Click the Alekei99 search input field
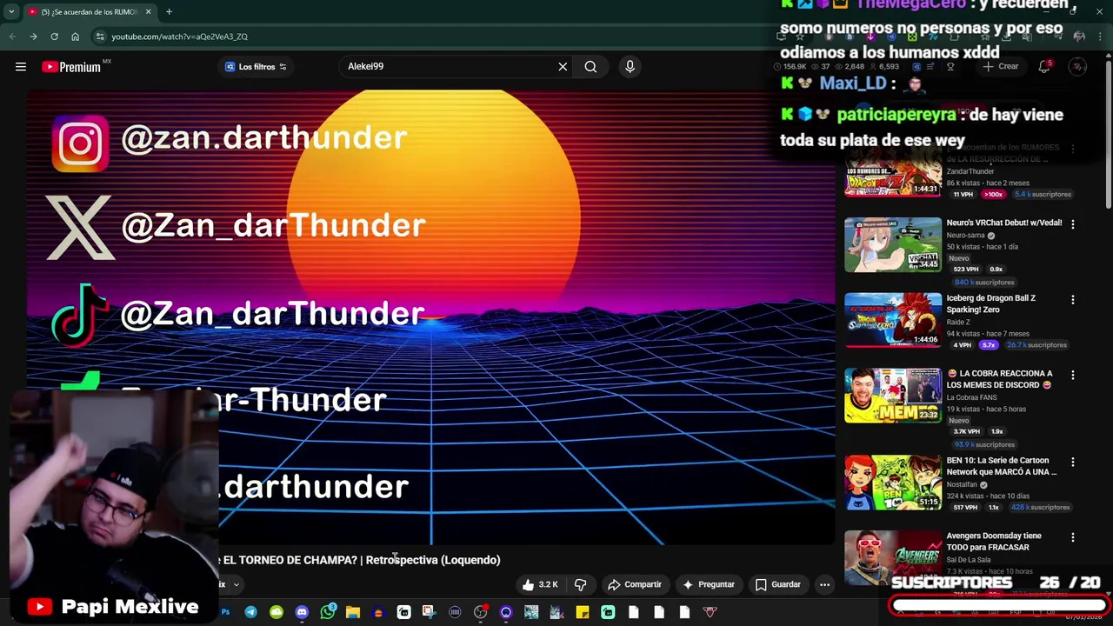 448,67
